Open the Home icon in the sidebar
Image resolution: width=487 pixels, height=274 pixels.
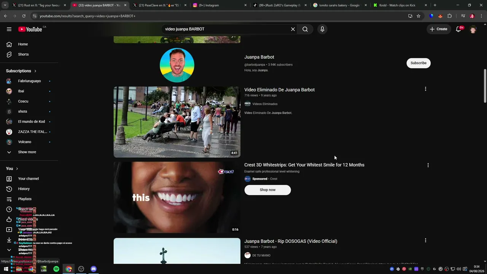(9, 44)
